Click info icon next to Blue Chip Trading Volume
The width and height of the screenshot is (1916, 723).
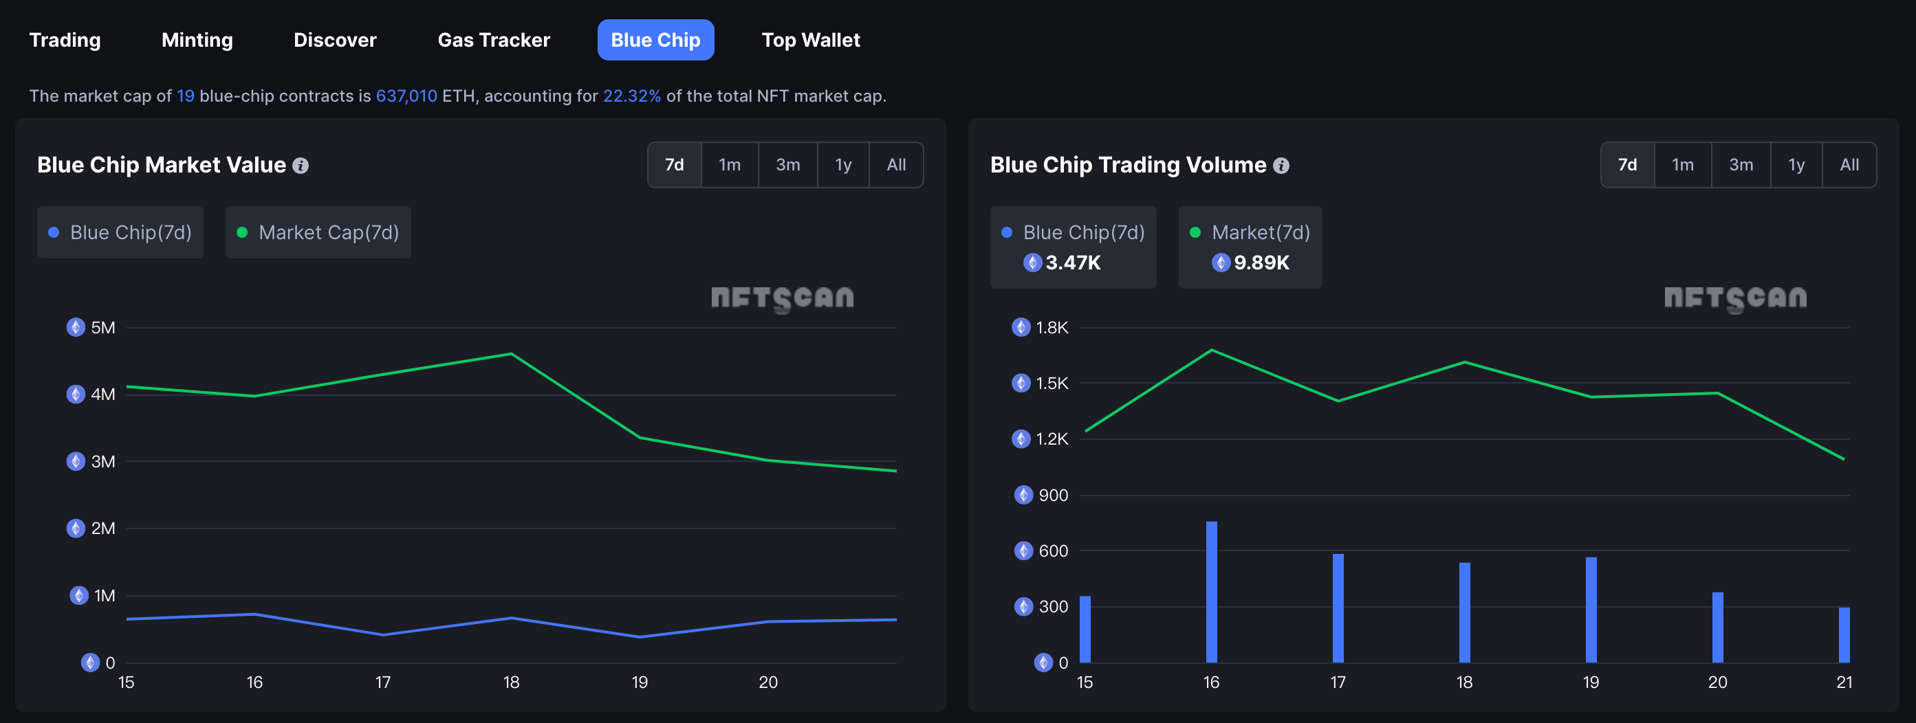(1281, 166)
